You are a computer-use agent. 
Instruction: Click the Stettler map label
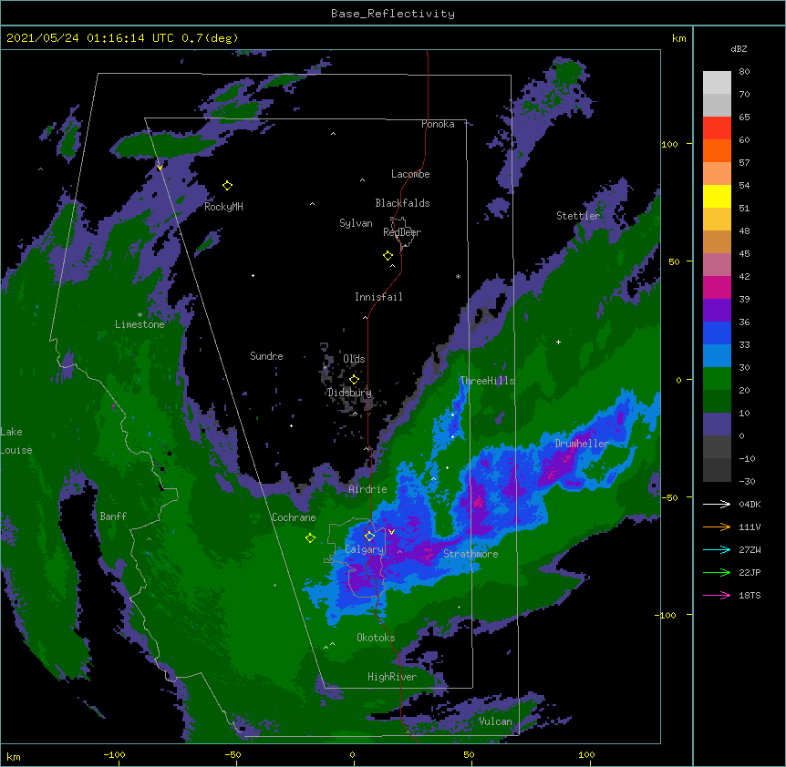point(578,216)
